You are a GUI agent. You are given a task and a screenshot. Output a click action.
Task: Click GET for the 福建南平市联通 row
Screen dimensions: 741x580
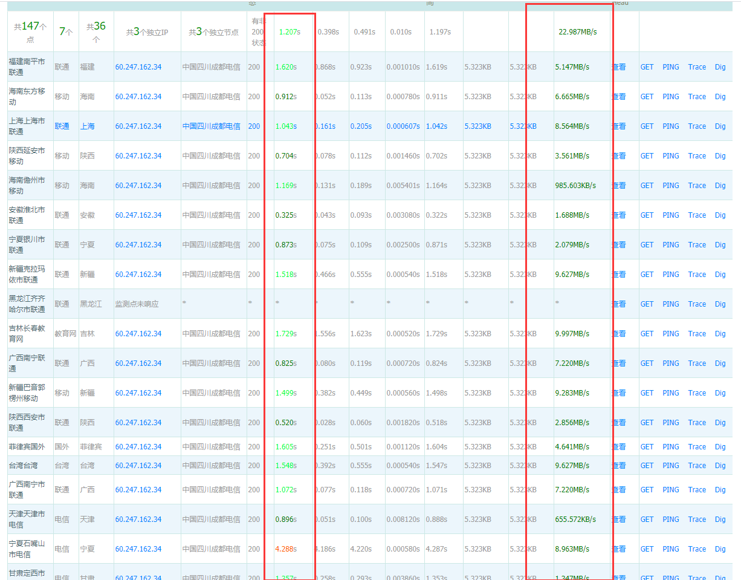(647, 67)
